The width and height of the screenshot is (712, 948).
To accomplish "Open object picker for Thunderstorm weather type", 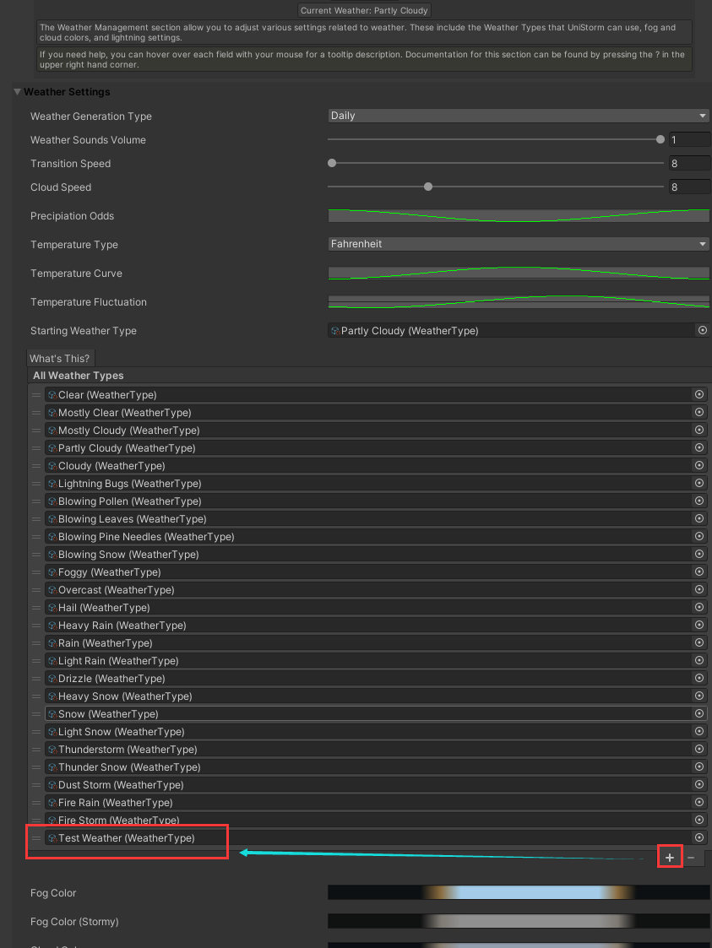I will 700,749.
